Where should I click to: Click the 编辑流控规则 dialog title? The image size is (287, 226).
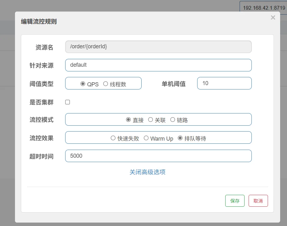[39, 22]
